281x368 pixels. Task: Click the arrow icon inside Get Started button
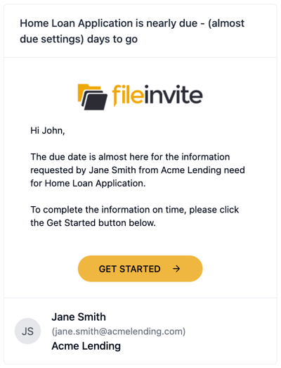click(x=176, y=269)
